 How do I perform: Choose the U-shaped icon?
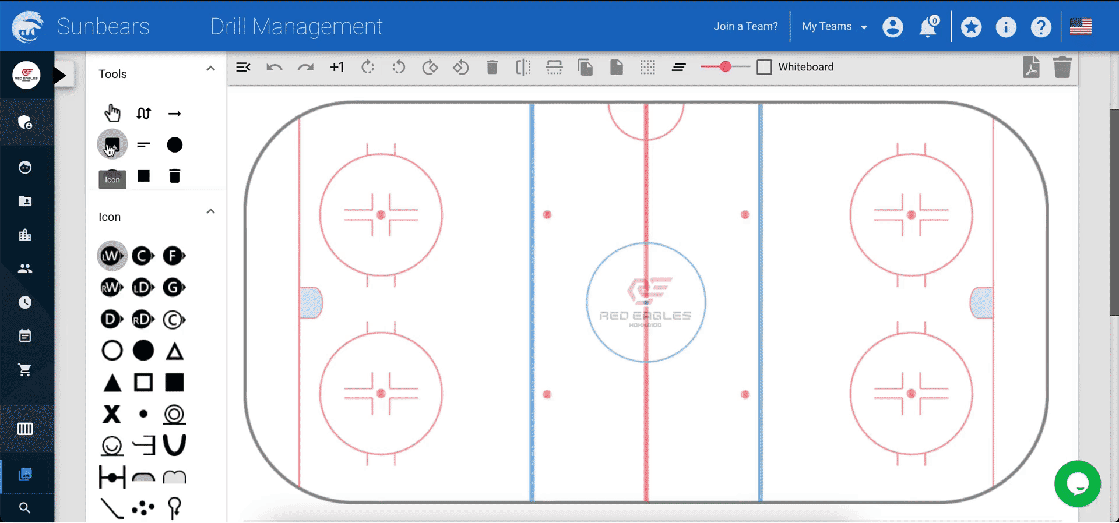pyautogui.click(x=174, y=446)
